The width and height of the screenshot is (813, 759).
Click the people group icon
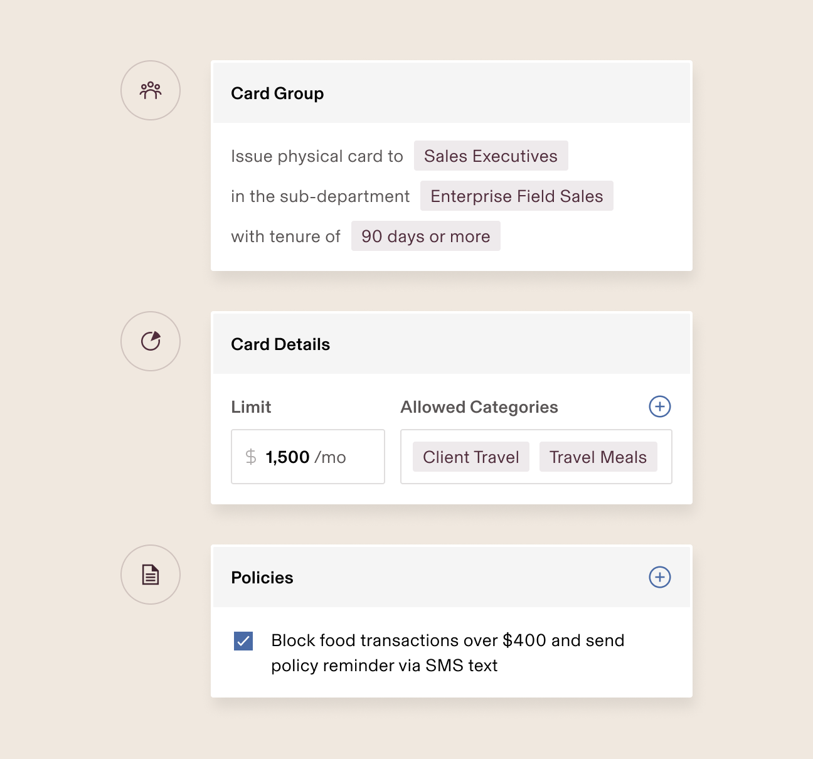(151, 90)
